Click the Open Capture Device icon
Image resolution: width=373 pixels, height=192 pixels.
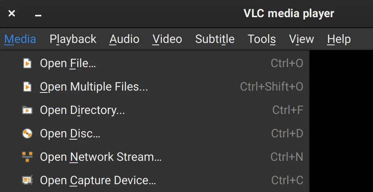pyautogui.click(x=27, y=180)
